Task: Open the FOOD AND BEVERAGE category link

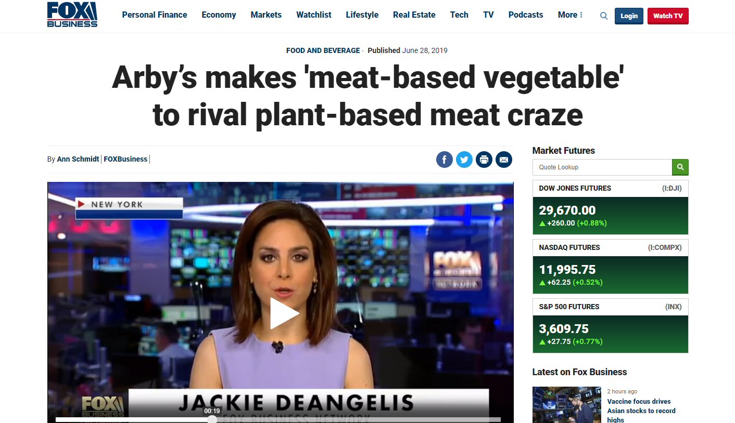Action: point(323,50)
